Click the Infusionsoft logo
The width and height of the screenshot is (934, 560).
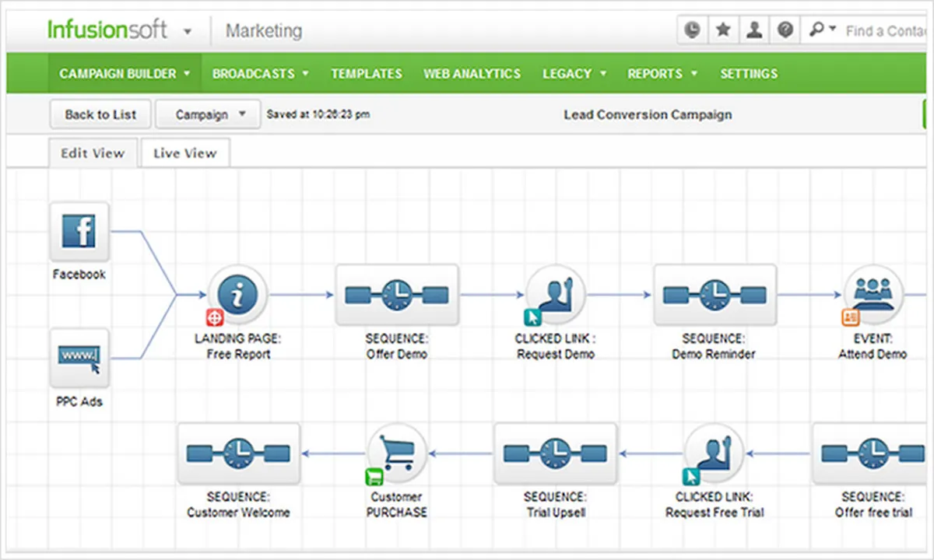107,30
